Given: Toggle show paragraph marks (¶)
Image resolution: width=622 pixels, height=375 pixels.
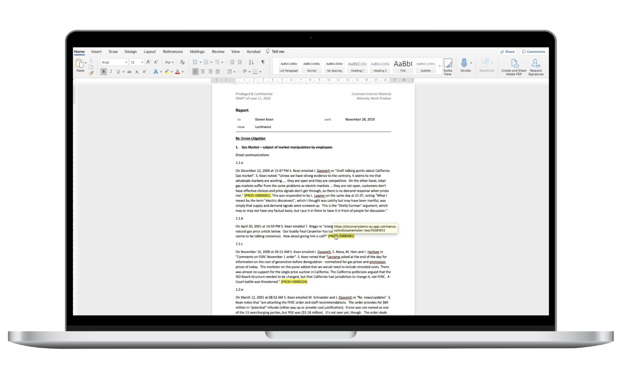Looking at the screenshot, I should (263, 62).
